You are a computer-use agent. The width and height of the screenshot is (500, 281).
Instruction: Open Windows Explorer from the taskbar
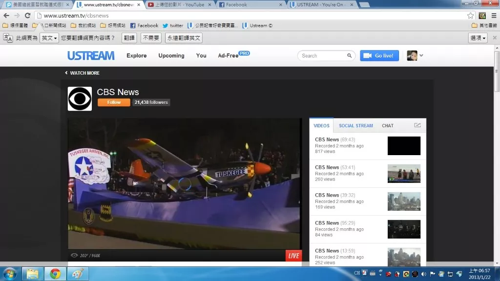click(32, 274)
